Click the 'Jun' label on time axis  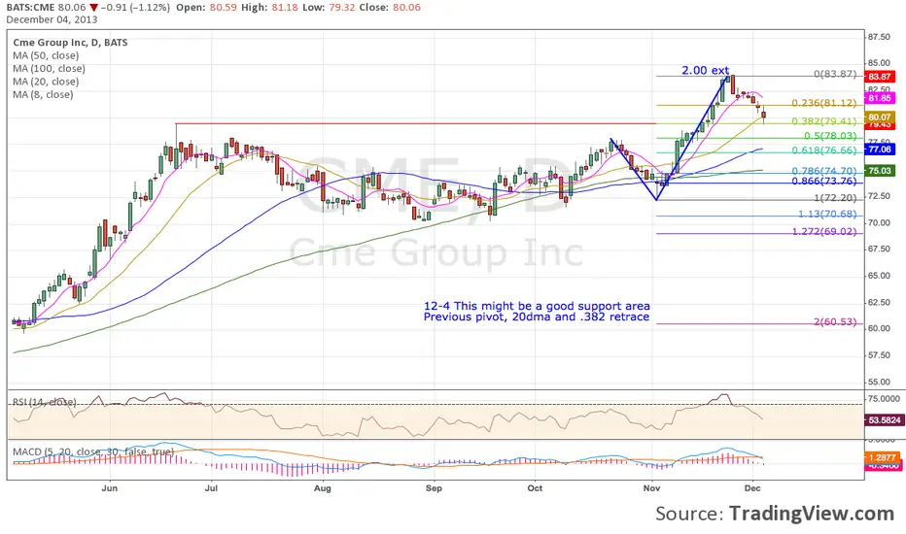click(x=109, y=488)
